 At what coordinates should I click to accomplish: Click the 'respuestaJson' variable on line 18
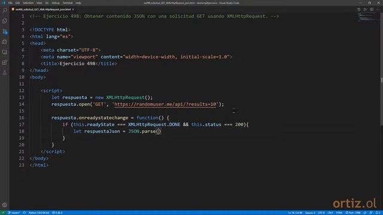[x=102, y=131]
